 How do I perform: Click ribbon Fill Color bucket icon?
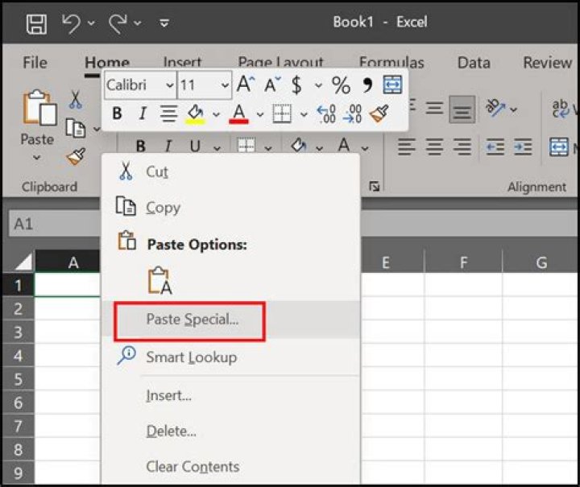tap(299, 145)
